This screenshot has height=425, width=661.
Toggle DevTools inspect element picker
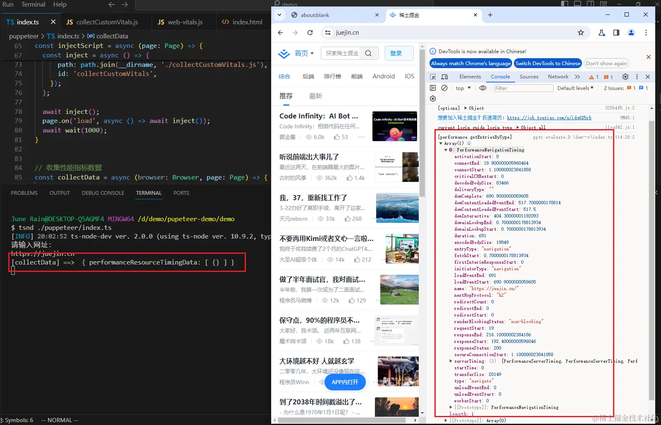pyautogui.click(x=433, y=77)
